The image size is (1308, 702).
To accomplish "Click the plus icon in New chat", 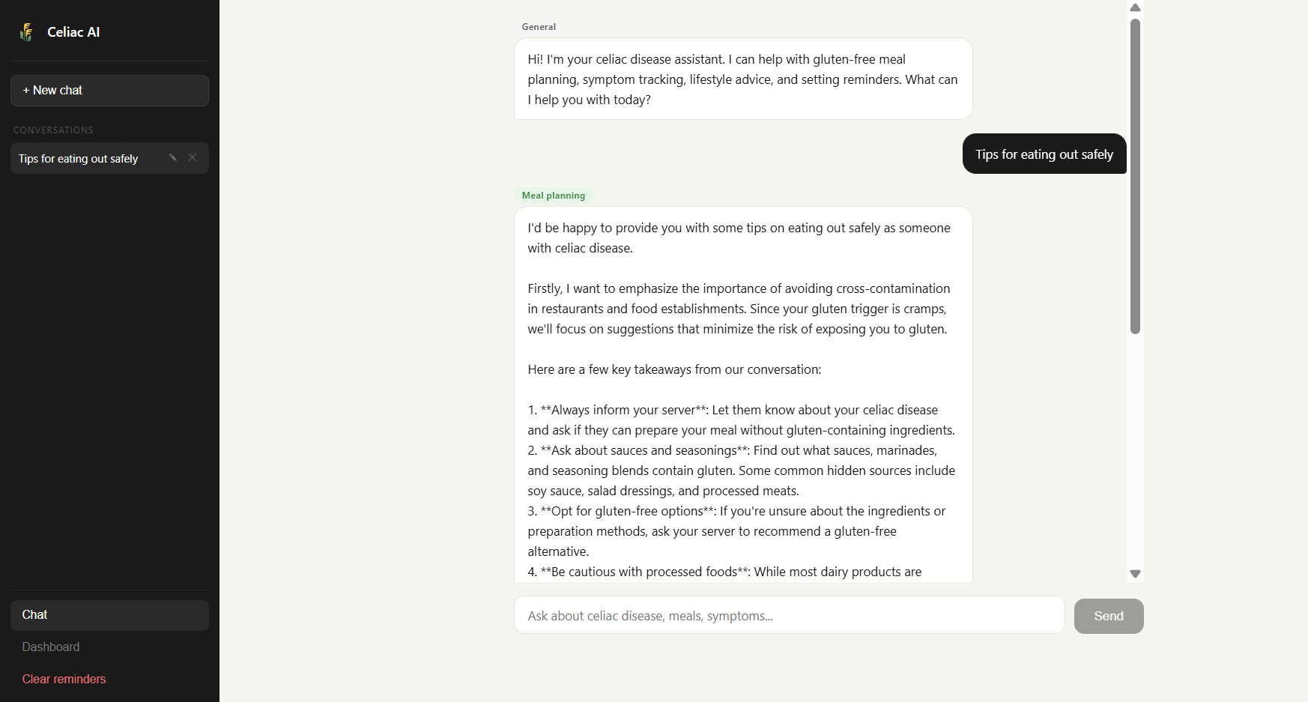I will coord(28,90).
